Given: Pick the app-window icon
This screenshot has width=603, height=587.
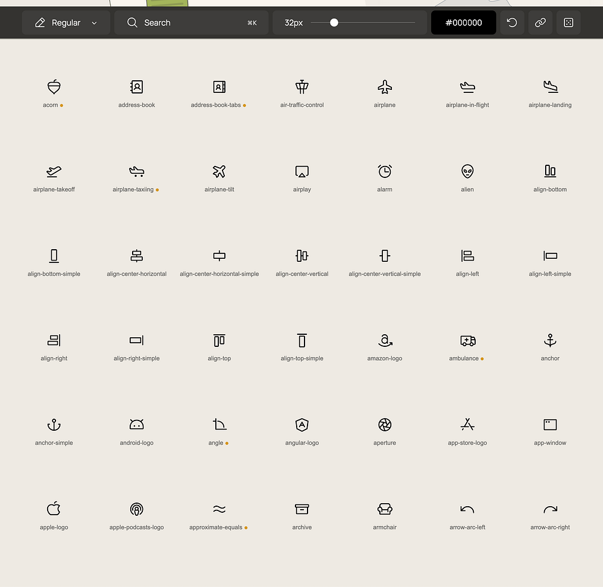Looking at the screenshot, I should point(550,425).
